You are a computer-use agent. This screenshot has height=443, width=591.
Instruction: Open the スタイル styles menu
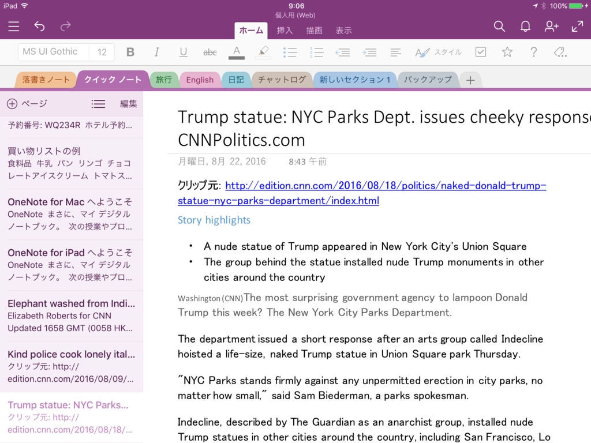438,52
